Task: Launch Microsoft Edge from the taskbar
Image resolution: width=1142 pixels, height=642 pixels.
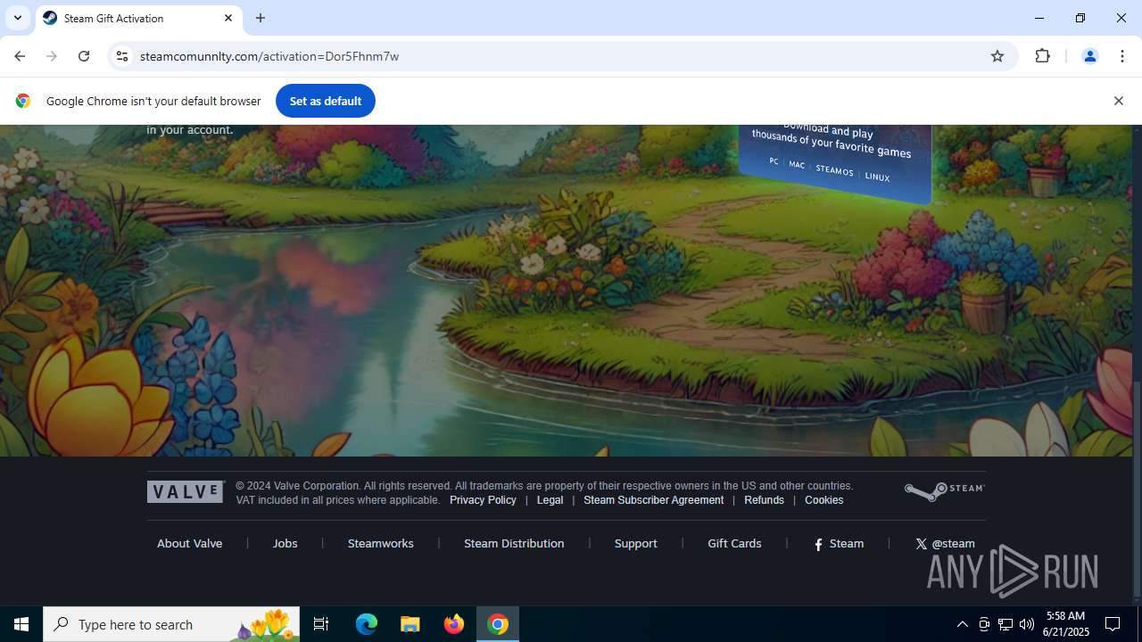Action: pyautogui.click(x=367, y=624)
